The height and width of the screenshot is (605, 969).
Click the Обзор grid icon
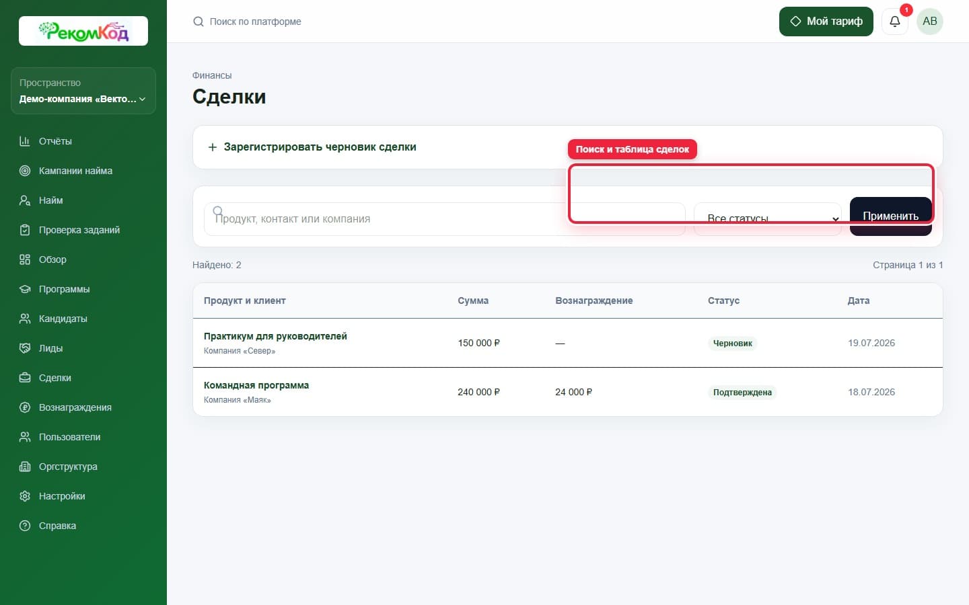tap(25, 259)
